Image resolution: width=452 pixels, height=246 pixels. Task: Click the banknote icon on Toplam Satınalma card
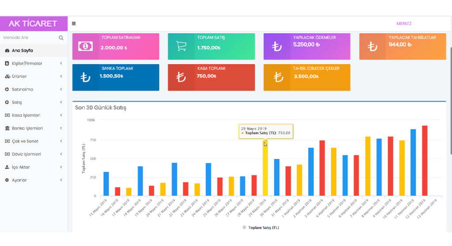85,46
